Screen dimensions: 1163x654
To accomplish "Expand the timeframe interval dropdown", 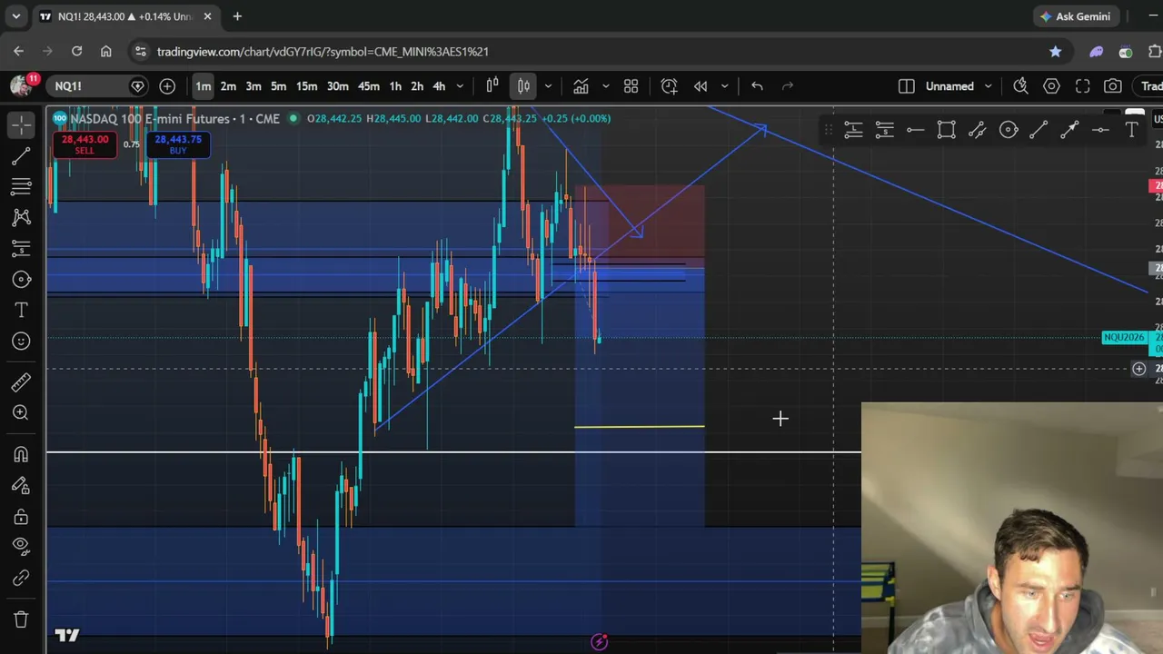I will (x=460, y=86).
